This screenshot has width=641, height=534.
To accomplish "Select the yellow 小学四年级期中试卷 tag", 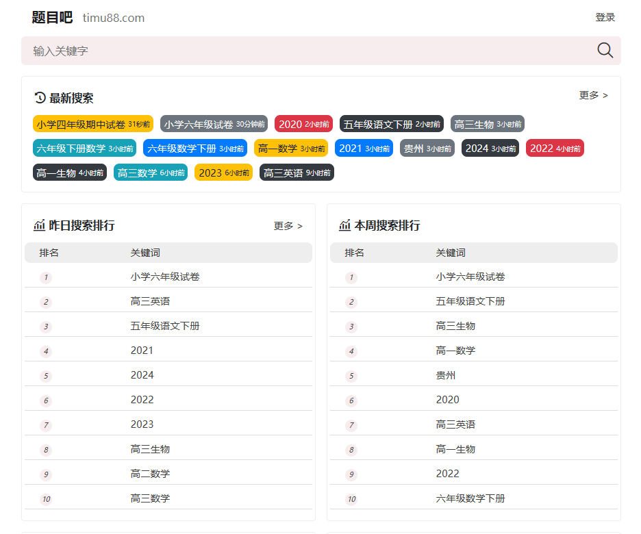I will tap(92, 124).
